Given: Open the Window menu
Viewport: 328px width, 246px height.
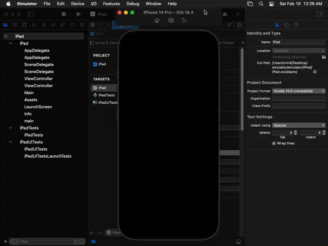Looking at the screenshot, I should click(153, 4).
